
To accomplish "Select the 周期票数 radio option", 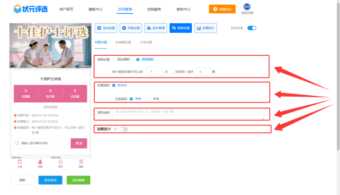I will (138, 59).
